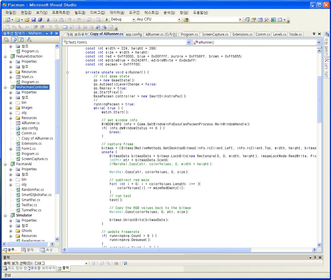Click the Save (floppy disk) toolbar icon

click(34, 20)
